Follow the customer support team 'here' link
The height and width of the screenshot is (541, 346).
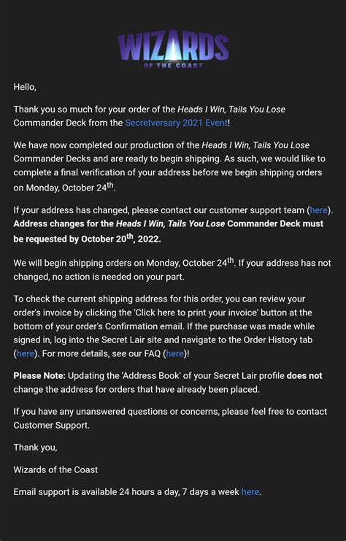point(318,210)
